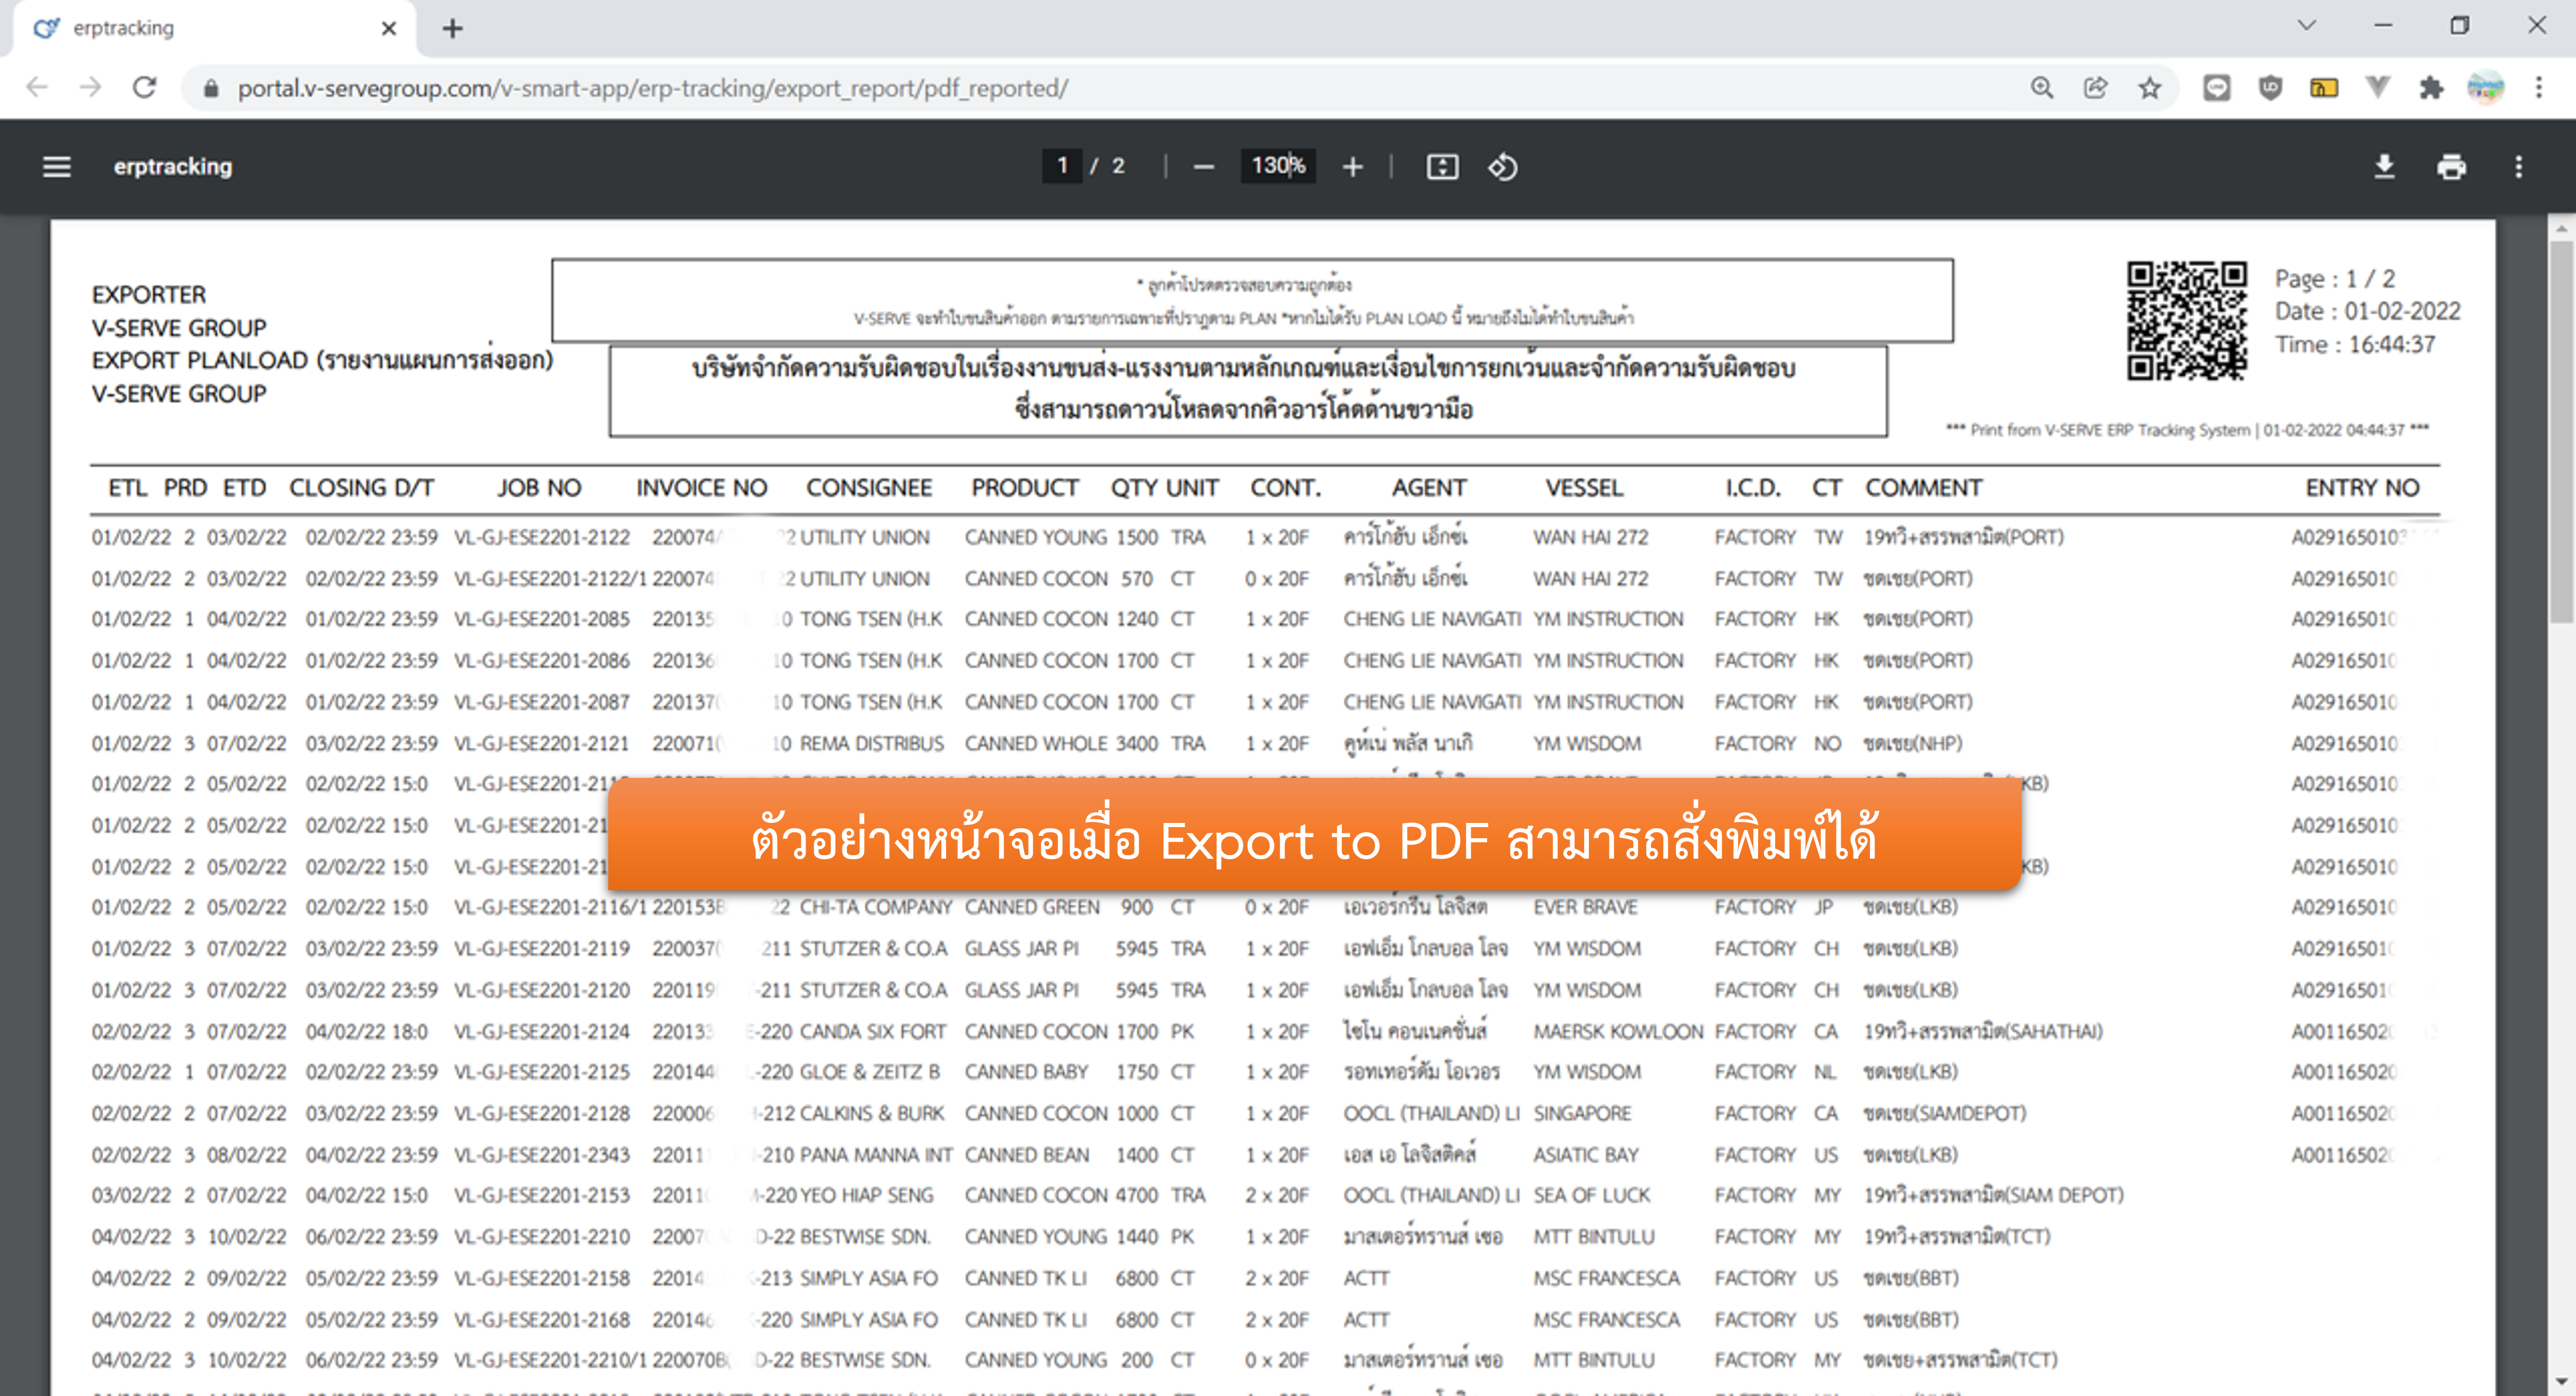The image size is (2576, 1396).
Task: Click vessel ASIATIC BAY
Action: 1586,1154
